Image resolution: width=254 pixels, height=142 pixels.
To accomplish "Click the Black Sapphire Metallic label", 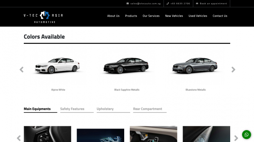I will pos(127,90).
